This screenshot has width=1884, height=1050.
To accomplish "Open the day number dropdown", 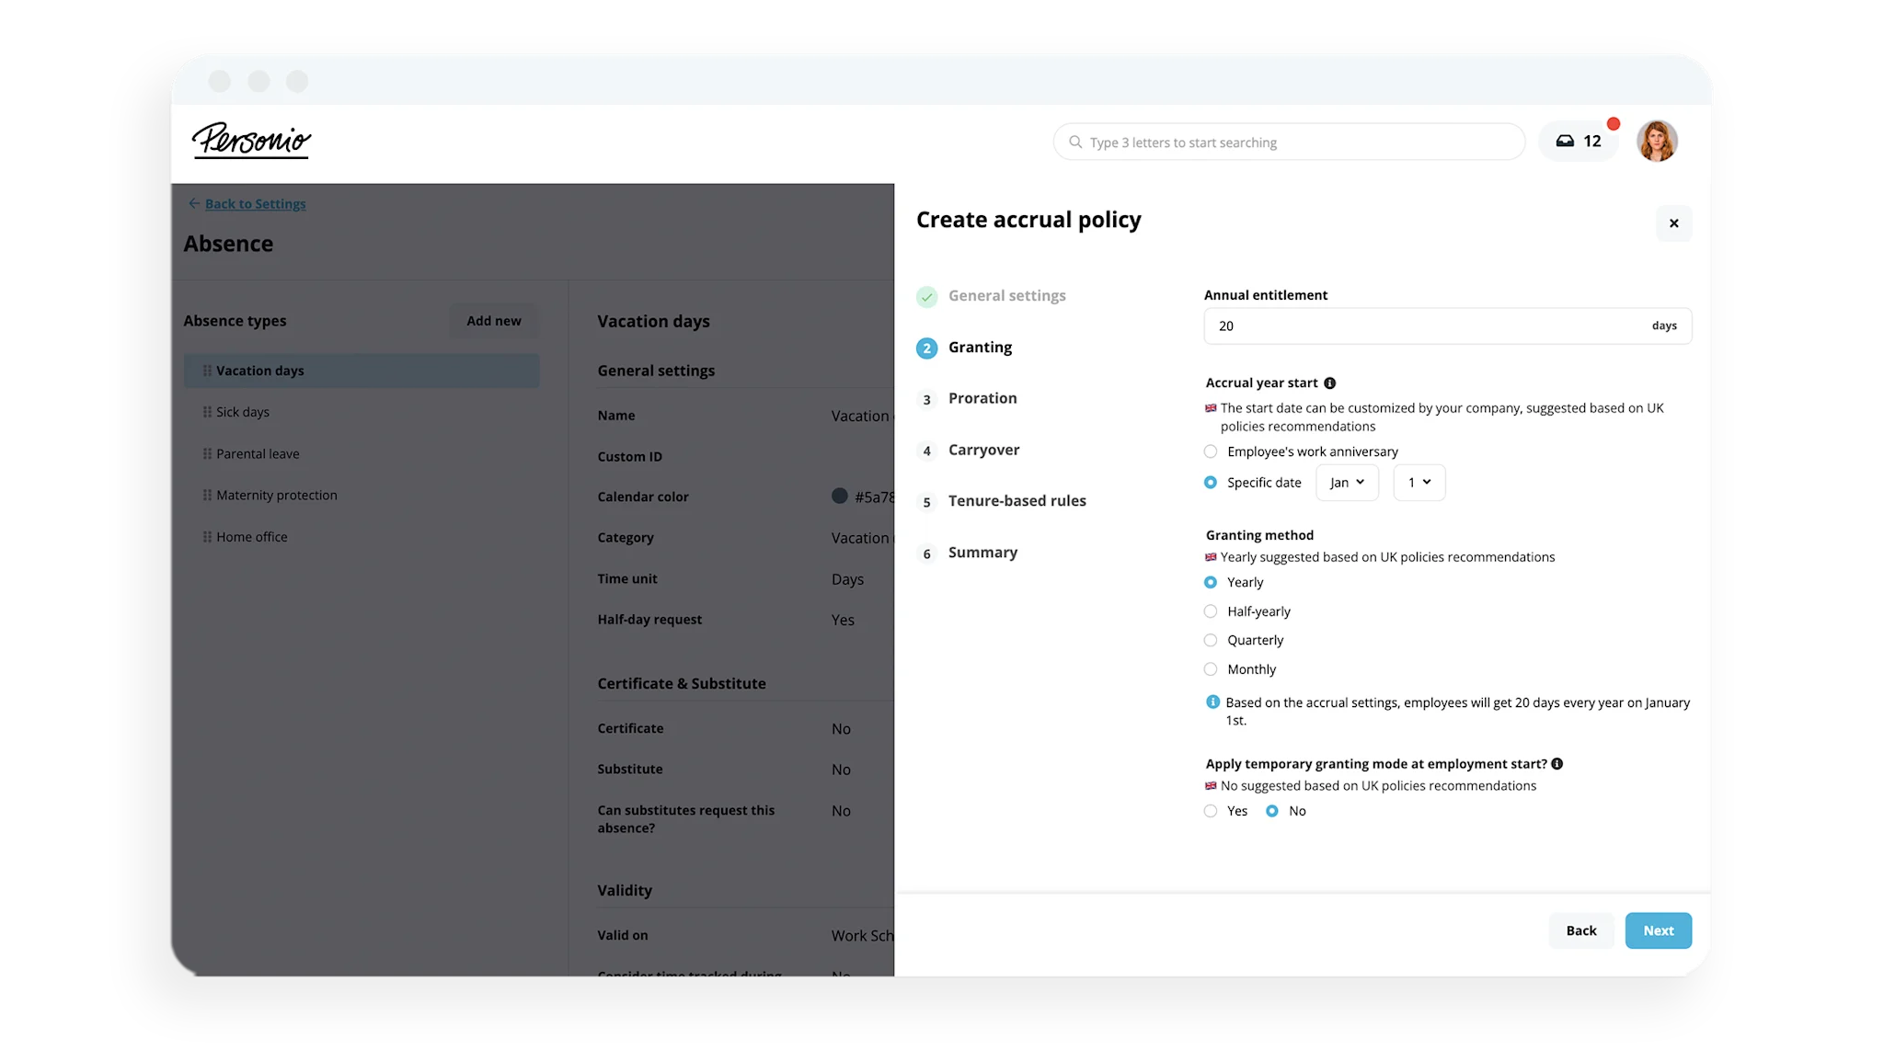I will [1419, 483].
